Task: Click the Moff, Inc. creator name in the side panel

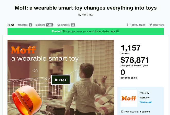Action: pyautogui.click(x=145, y=98)
